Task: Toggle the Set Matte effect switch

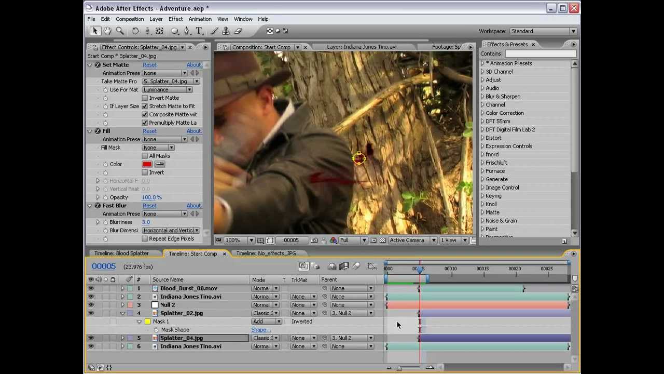Action: [x=98, y=65]
